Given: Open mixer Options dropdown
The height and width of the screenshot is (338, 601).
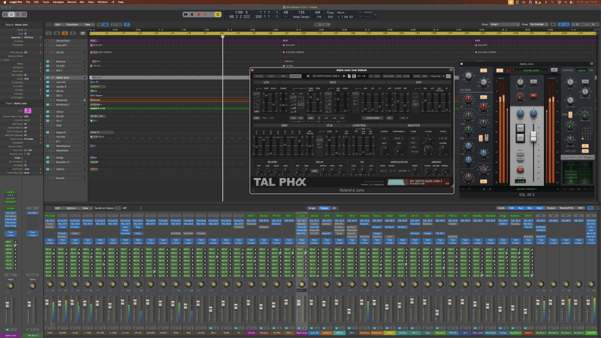Looking at the screenshot, I should coord(73,208).
